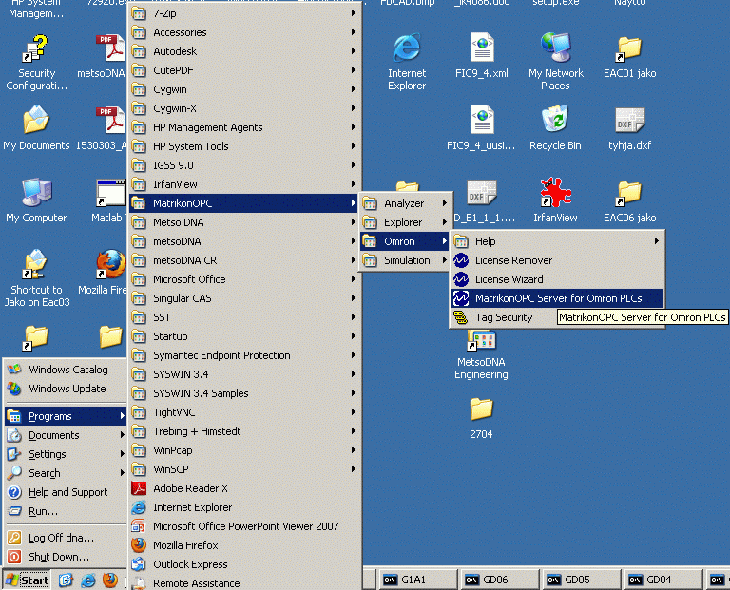Image resolution: width=730 pixels, height=590 pixels.
Task: Open WinSCP program group
Action: point(244,469)
